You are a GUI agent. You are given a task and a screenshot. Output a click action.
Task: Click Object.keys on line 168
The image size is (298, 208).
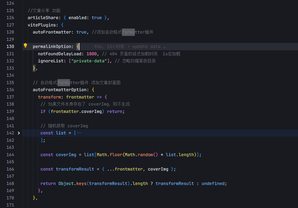(x=72, y=184)
